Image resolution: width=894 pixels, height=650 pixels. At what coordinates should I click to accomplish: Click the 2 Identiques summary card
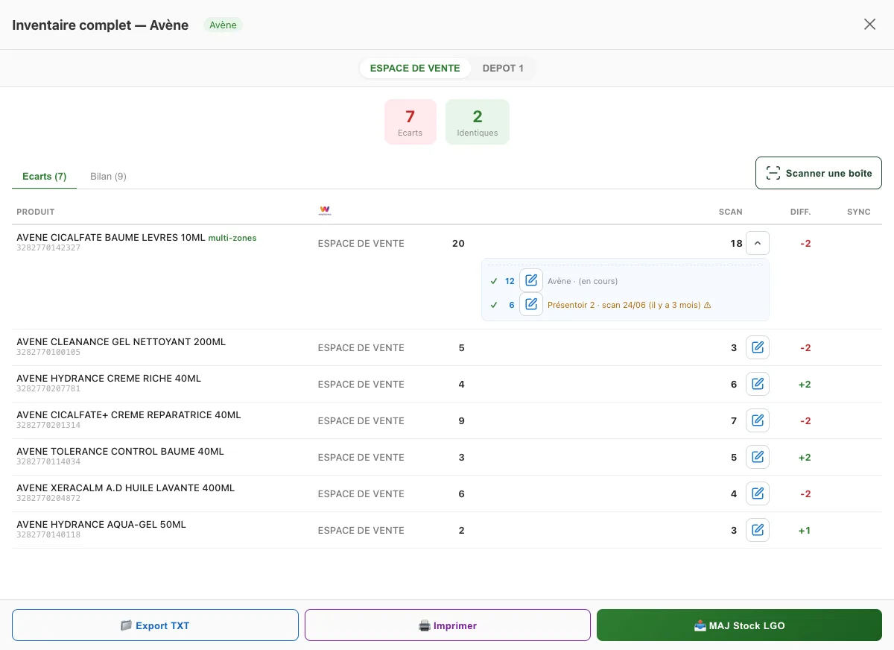[478, 122]
